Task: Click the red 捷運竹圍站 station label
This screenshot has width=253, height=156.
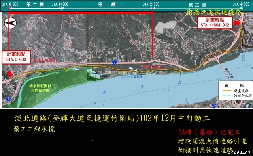Action: point(153,67)
